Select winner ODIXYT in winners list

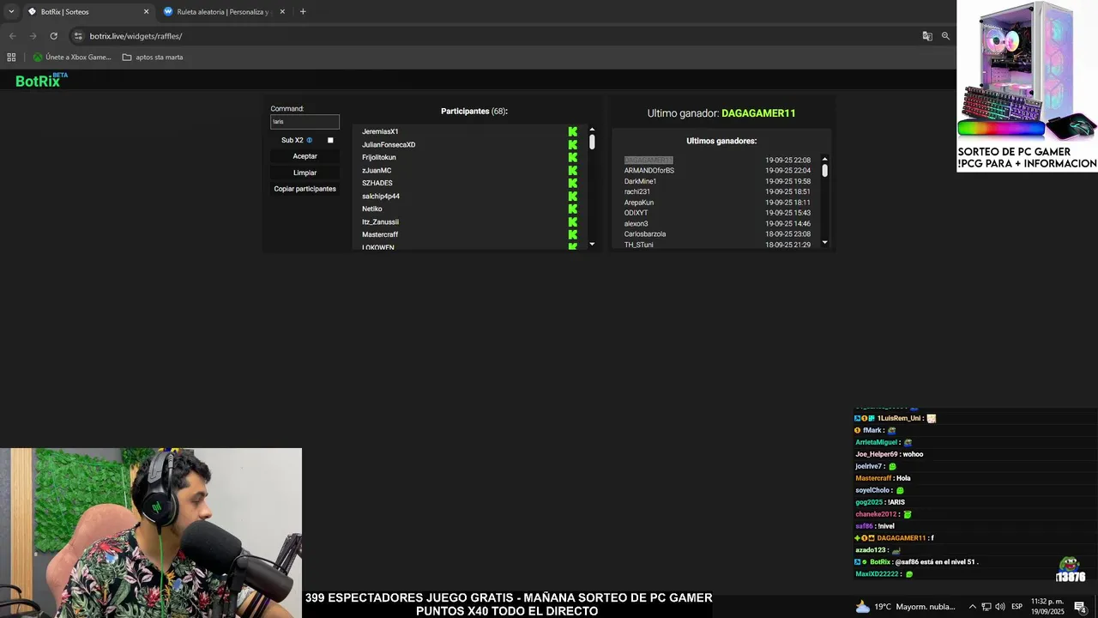pos(636,213)
